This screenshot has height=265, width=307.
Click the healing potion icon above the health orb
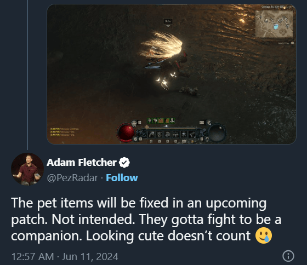(x=134, y=123)
